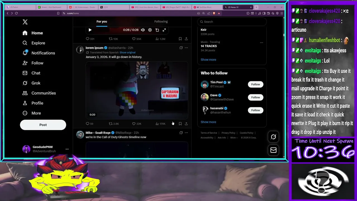Open floating messages envelope button

coord(273,150)
